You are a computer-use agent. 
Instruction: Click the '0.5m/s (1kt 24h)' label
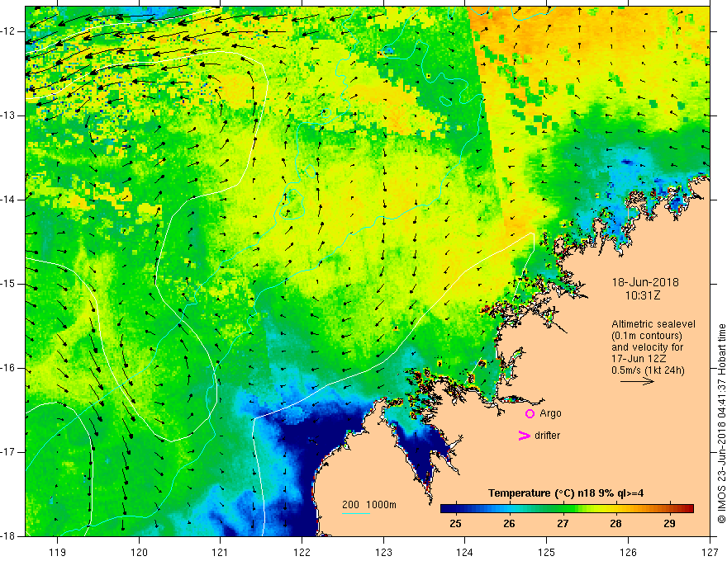point(648,370)
